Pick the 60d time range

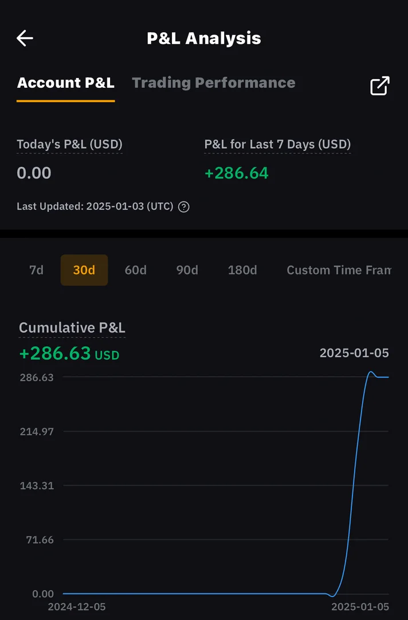coord(135,270)
